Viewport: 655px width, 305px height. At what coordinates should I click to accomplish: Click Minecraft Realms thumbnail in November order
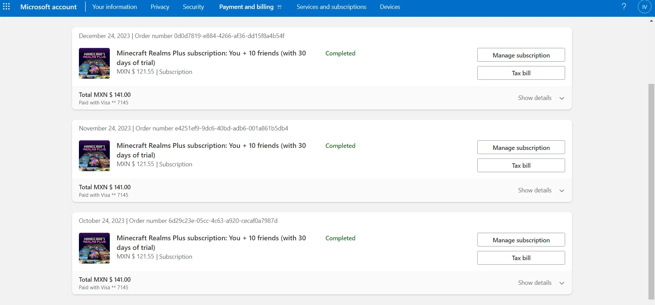coord(94,156)
